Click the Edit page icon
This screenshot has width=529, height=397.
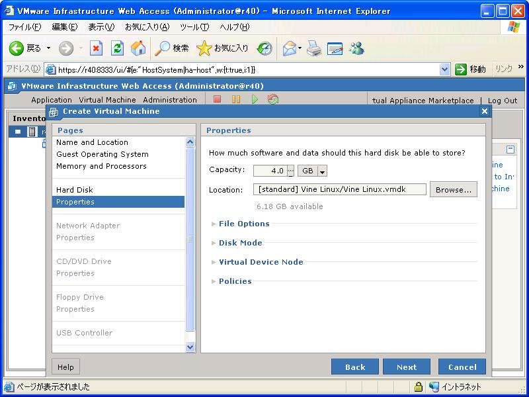tap(335, 48)
